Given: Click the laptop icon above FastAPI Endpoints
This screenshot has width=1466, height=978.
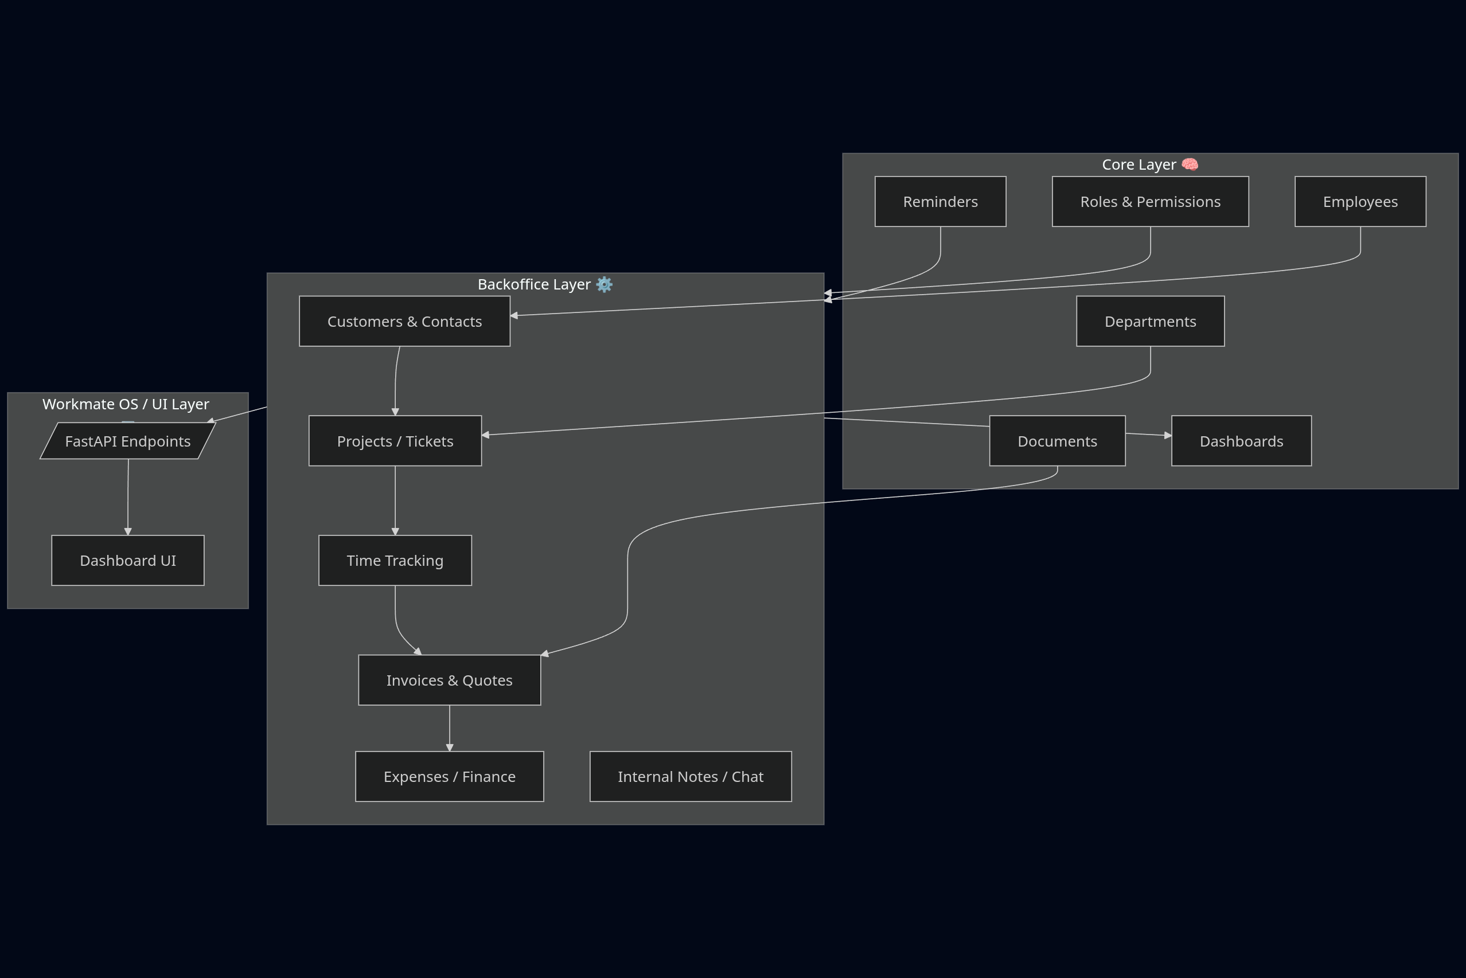Looking at the screenshot, I should pyautogui.click(x=127, y=421).
